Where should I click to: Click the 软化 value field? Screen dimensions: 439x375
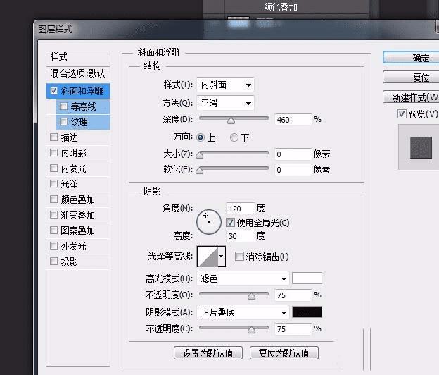[293, 169]
